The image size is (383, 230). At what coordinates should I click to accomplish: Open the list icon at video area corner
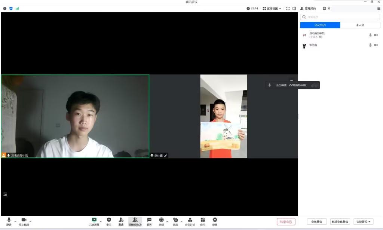click(x=5, y=194)
